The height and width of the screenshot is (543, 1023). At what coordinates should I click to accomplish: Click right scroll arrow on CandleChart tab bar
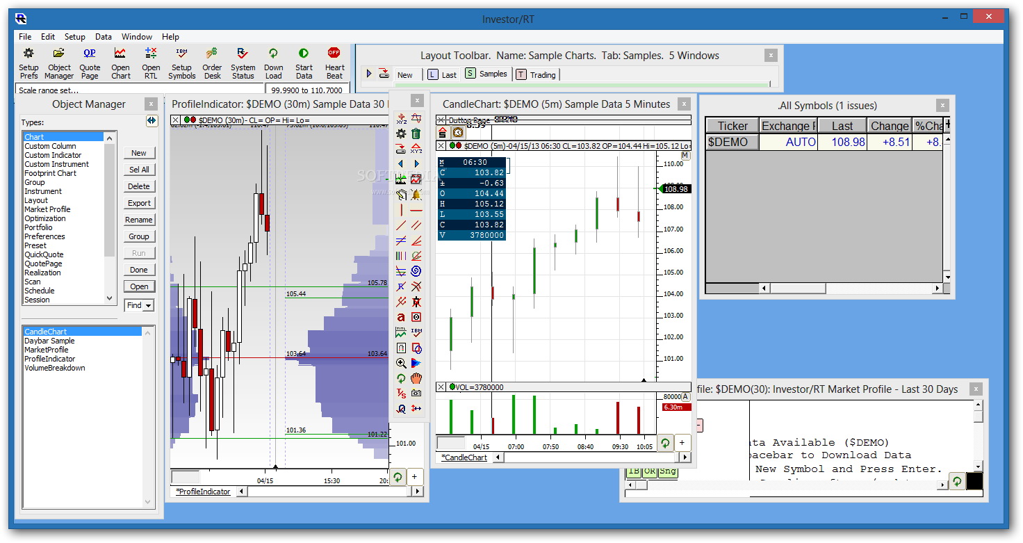(685, 457)
